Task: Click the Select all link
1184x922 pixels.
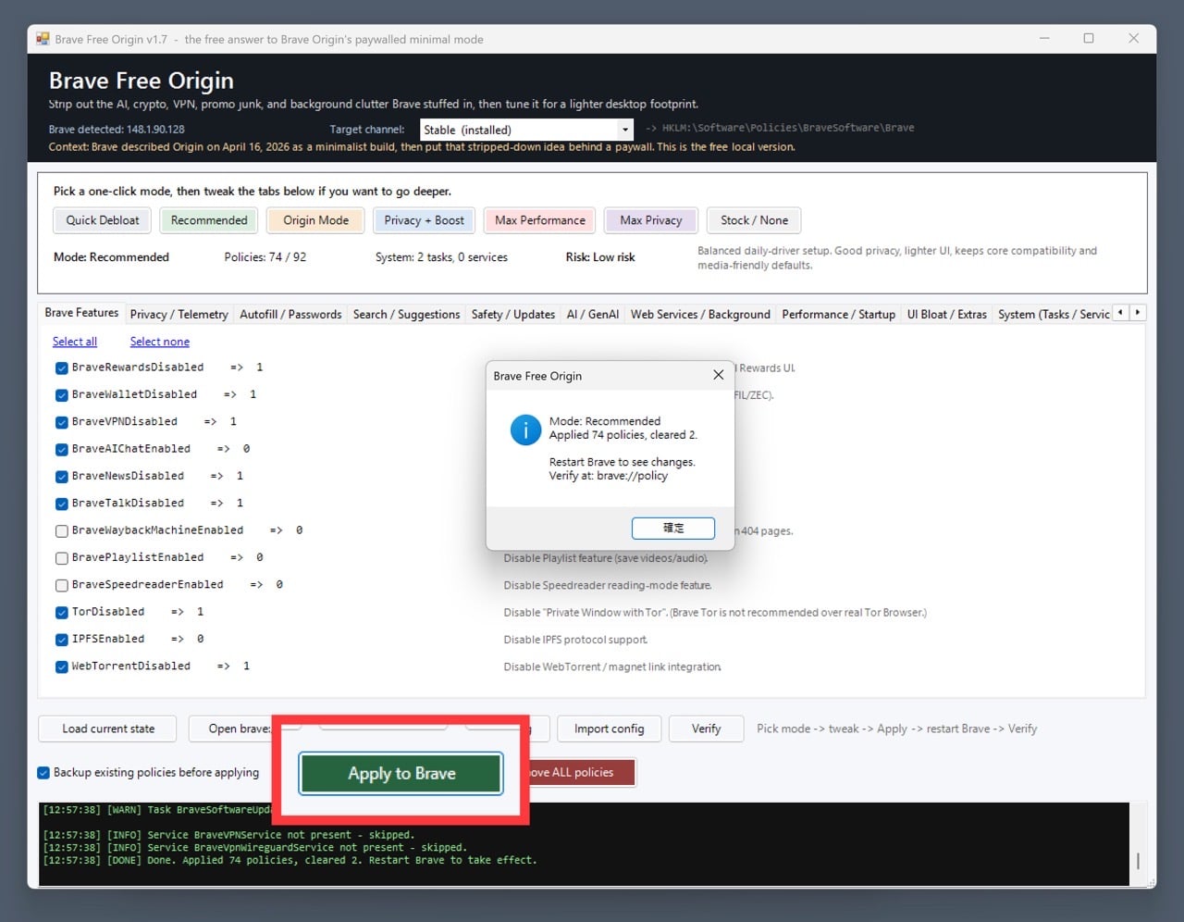Action: coord(75,342)
